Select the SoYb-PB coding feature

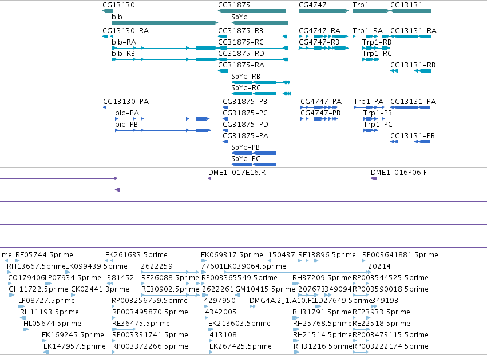254,153
